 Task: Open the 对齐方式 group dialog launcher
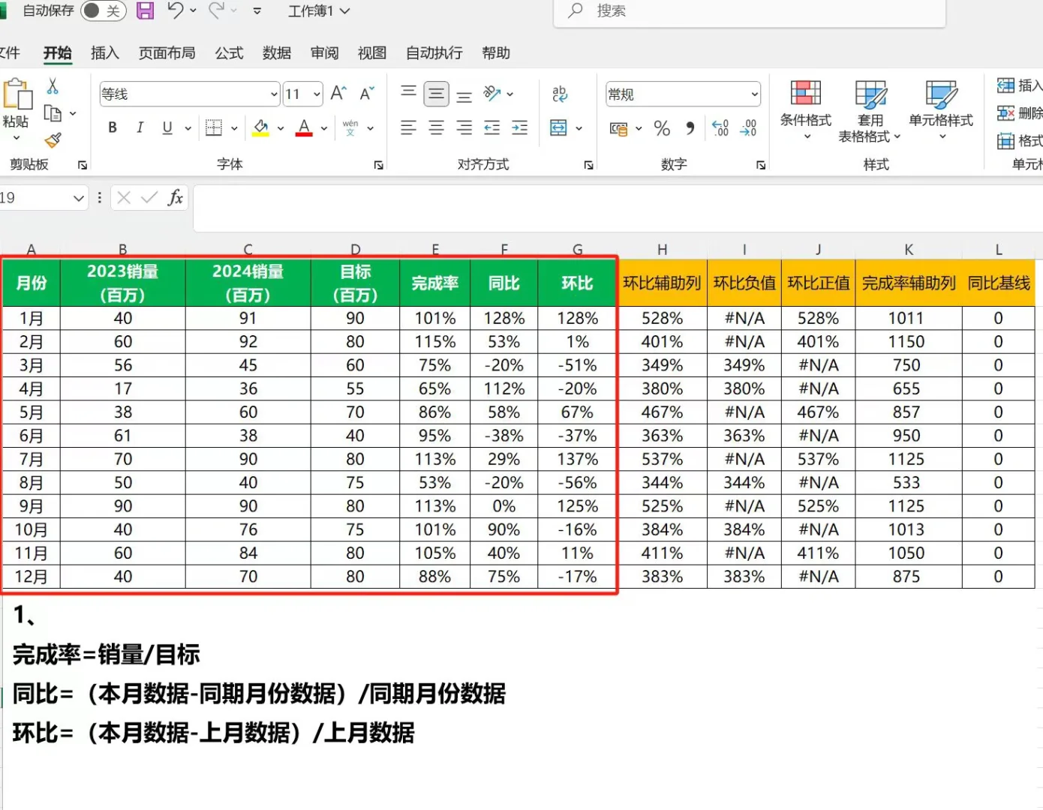pos(589,165)
